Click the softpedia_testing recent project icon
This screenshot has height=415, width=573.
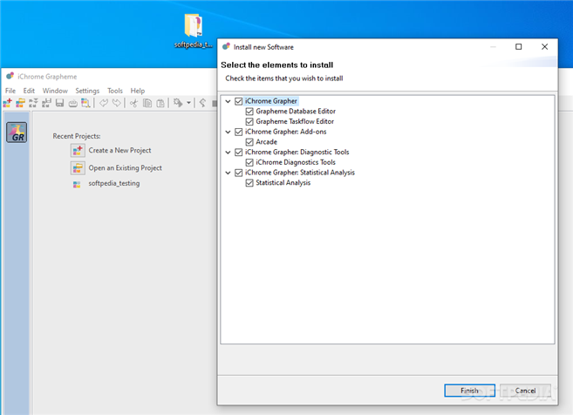[x=77, y=184]
